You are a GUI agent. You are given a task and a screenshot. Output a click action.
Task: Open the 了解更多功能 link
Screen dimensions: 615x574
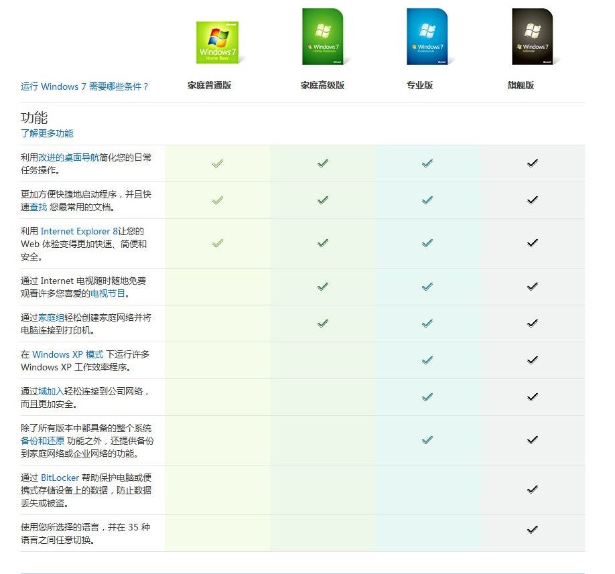coord(47,133)
